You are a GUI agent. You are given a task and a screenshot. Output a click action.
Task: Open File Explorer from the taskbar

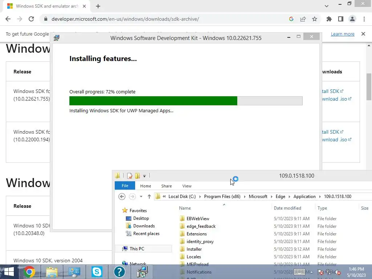click(x=52, y=272)
